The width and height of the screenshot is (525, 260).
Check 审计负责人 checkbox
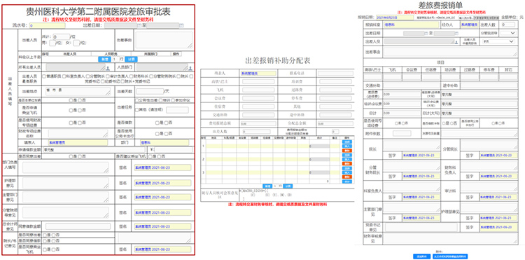108,76
